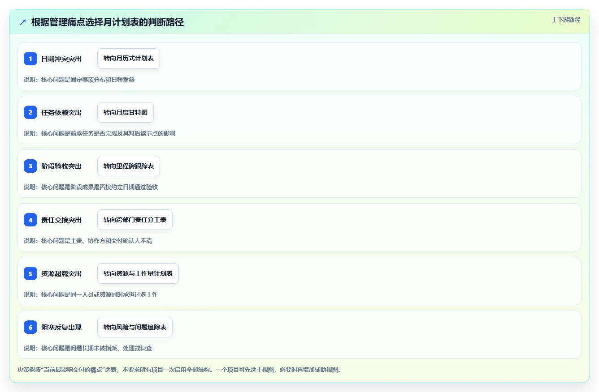Click the 转向月度甘特图 button
599x392 pixels.
tap(126, 112)
